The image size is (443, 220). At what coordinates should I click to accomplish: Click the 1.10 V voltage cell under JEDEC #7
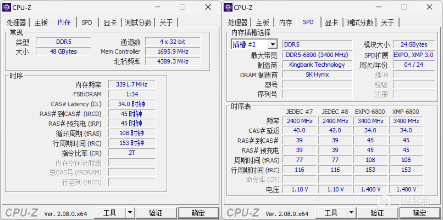pyautogui.click(x=299, y=189)
